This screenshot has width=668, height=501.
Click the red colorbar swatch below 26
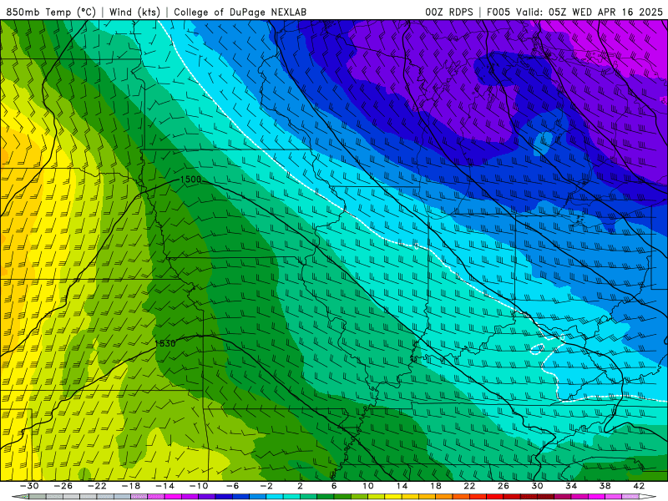pos(495,497)
